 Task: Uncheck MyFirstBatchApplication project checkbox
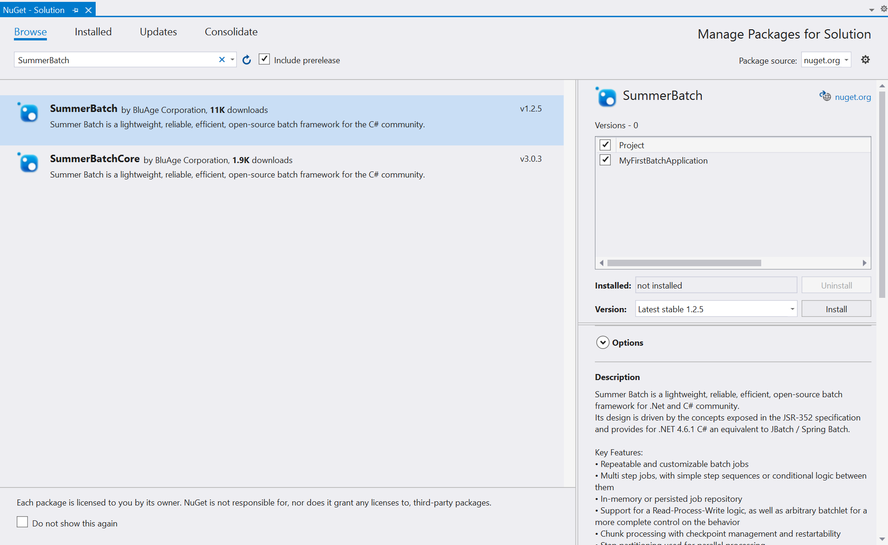click(605, 160)
